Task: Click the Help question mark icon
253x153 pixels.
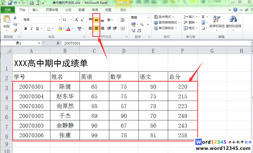Action: pyautogui.click(x=235, y=10)
